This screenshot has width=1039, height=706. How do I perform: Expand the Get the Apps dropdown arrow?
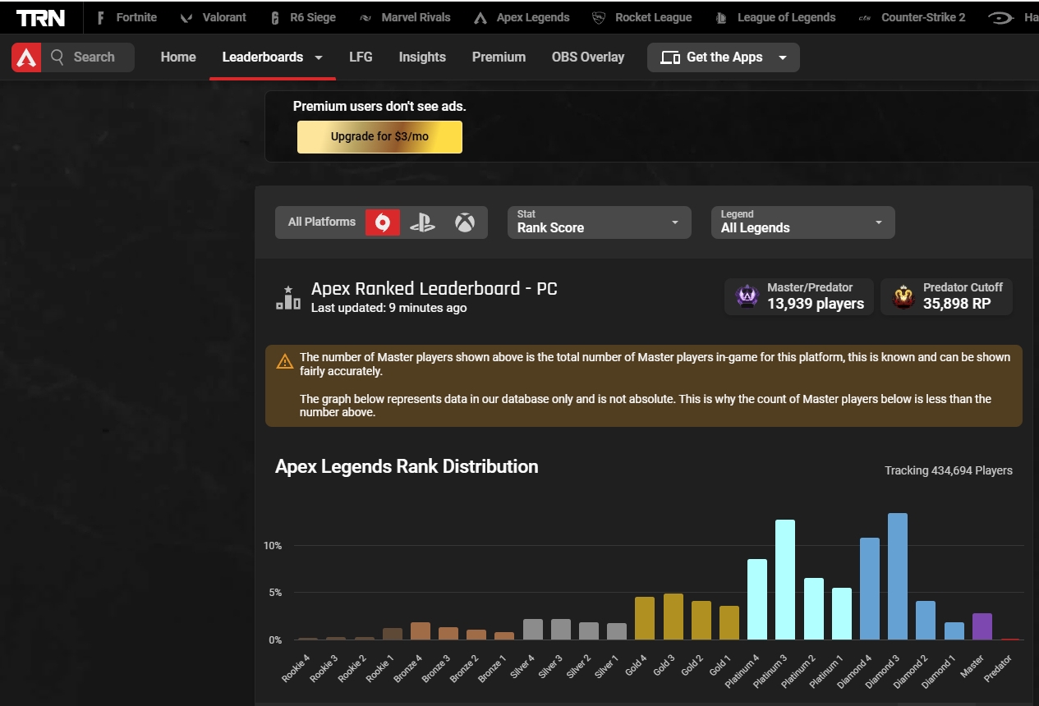(783, 57)
